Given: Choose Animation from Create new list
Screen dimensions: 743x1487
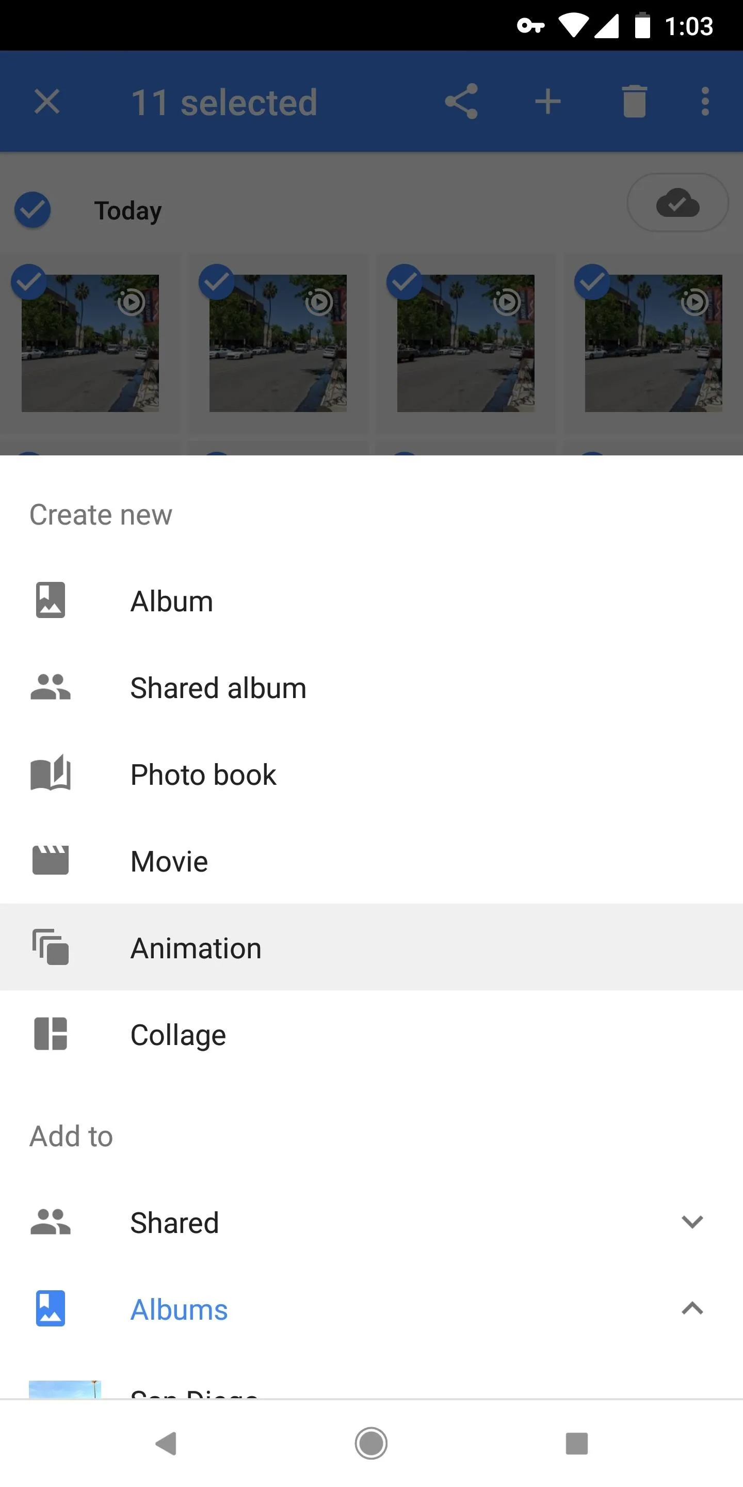Looking at the screenshot, I should [372, 947].
